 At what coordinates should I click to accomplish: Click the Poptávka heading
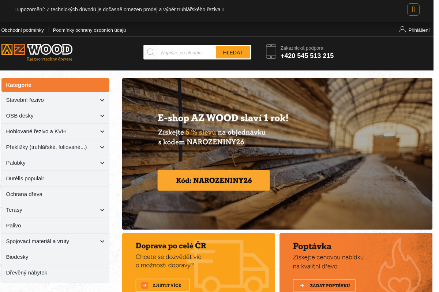point(312,246)
